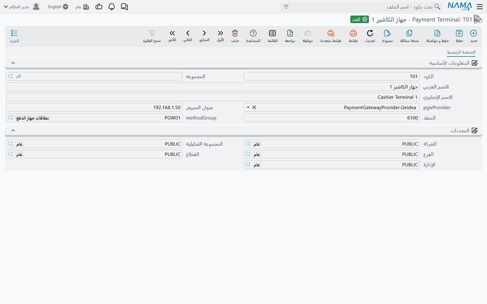Image resolution: width=487 pixels, height=304 pixels.
Task: Open the search filter options icon
Action: click(286, 7)
